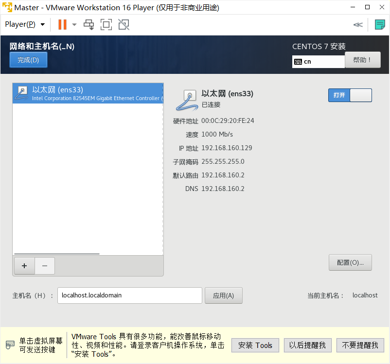Maximize the VMware Player window

click(x=367, y=7)
